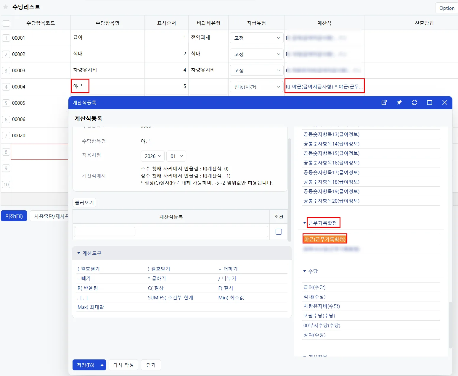Image resolution: width=458 pixels, height=376 pixels.
Task: Collapse the 수당 section
Action: pyautogui.click(x=305, y=271)
